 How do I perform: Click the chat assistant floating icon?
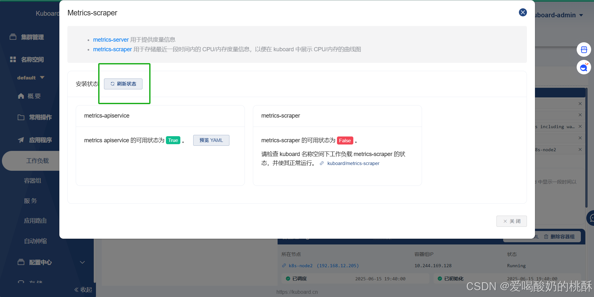[584, 67]
